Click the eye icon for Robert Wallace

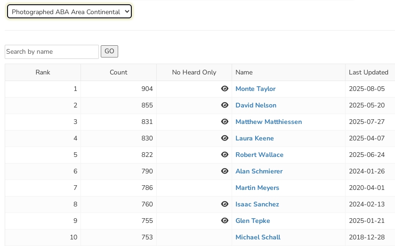(x=225, y=155)
